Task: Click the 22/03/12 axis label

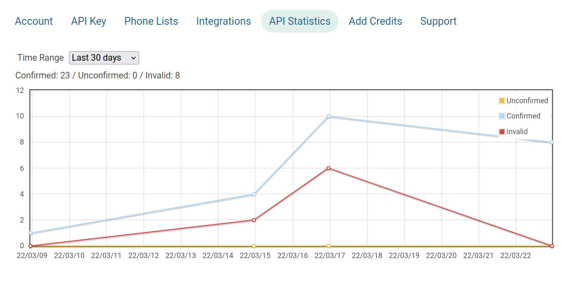Action: tap(144, 256)
